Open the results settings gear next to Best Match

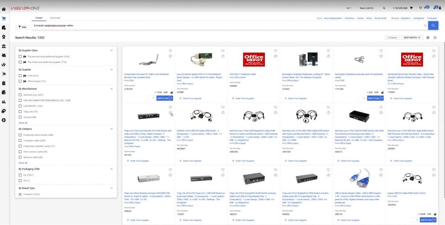[x=428, y=37]
